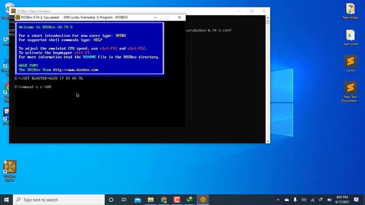Open File Explorer from the taskbar
Viewport: 365px width, 205px height.
pos(151,200)
